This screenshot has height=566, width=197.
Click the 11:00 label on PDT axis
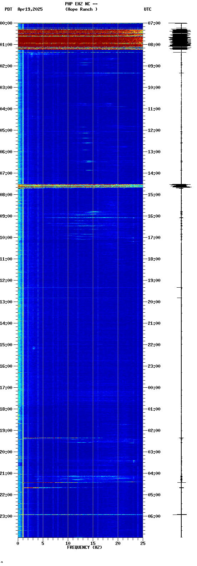coord(6,259)
